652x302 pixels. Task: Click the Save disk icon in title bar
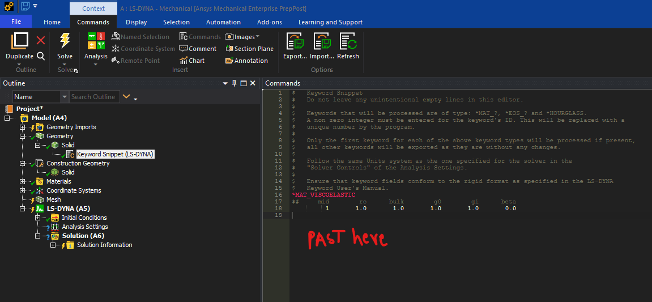[x=25, y=6]
